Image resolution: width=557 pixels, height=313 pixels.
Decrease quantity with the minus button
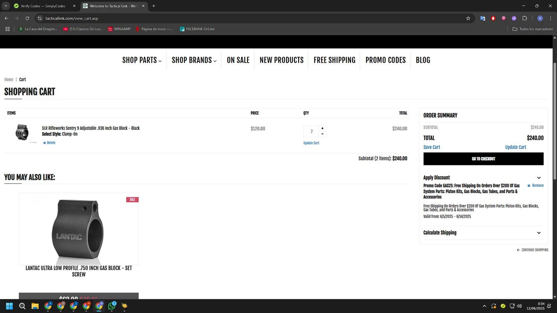click(322, 134)
